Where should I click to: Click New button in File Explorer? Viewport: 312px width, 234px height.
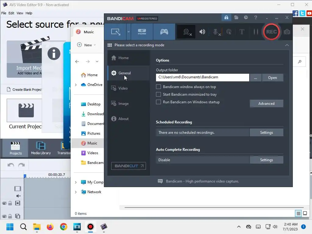point(86,45)
